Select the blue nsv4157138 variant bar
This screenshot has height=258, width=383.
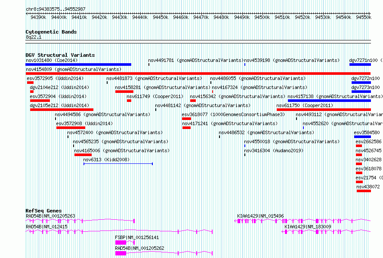[x=329, y=101]
